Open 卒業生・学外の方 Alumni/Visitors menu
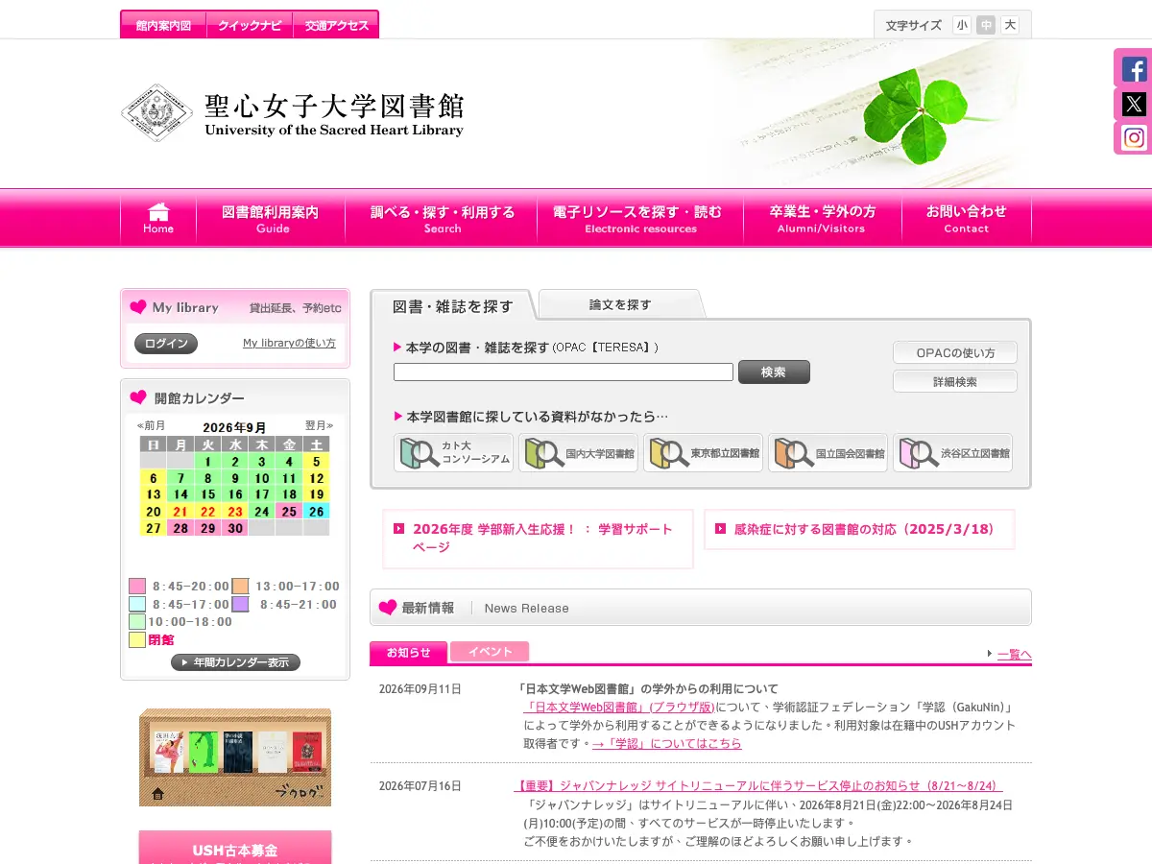Image resolution: width=1152 pixels, height=864 pixels. [x=822, y=218]
